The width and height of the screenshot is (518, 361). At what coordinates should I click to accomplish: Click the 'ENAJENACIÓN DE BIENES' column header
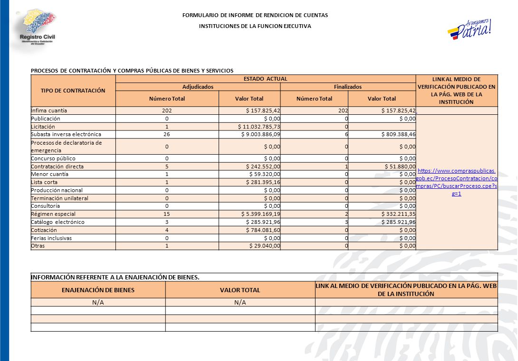98,290
